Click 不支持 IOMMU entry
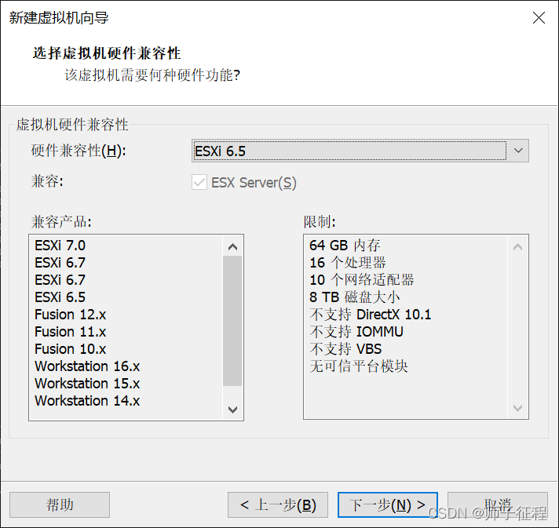The width and height of the screenshot is (559, 528). pyautogui.click(x=356, y=332)
